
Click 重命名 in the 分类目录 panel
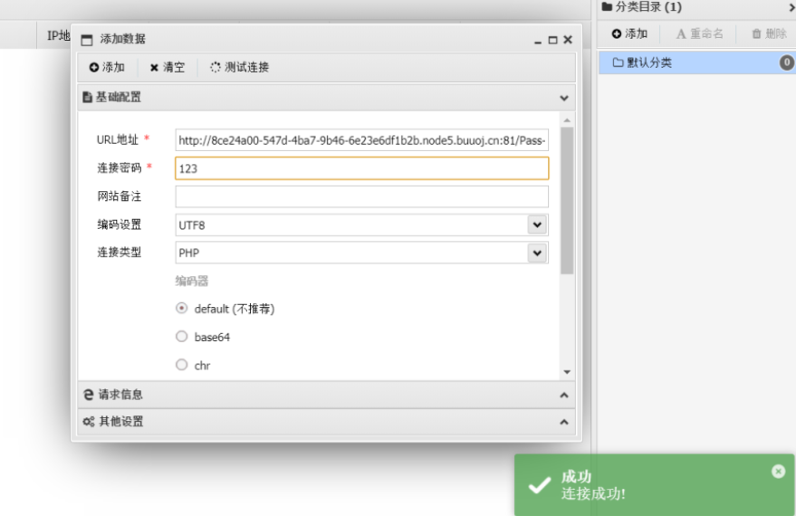699,34
